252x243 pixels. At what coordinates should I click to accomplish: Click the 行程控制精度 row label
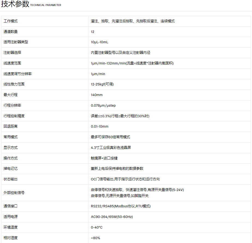click(14, 116)
